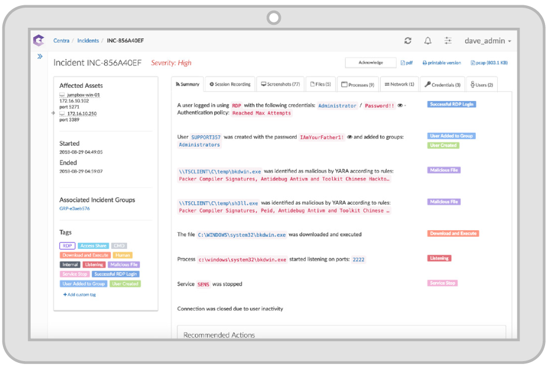548x367 pixels.
Task: Download the incident as pdf
Action: (407, 63)
